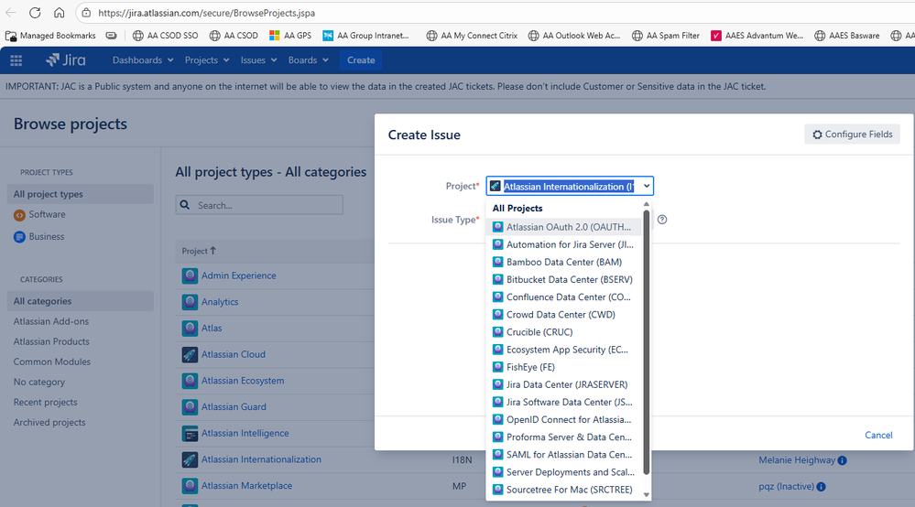The width and height of the screenshot is (915, 507).
Task: Click the Create button in Jira header
Action: [361, 60]
